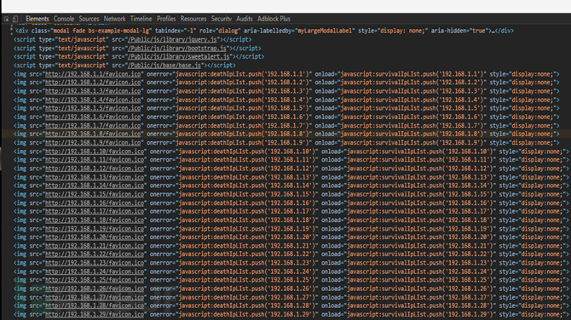Expand the modal fade div node
Screen dimensions: 571x320
coord(12,31)
